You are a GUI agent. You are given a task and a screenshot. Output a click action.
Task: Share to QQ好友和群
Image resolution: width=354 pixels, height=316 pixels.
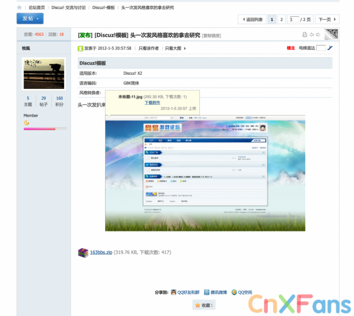click(185, 292)
